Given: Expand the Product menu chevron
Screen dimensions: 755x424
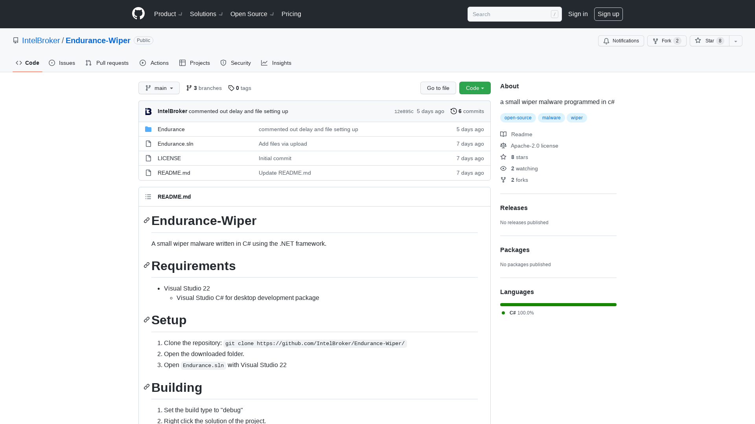Looking at the screenshot, I should click(180, 14).
